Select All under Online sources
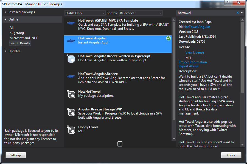Screen dimensions: 247x164 tap(12, 28)
